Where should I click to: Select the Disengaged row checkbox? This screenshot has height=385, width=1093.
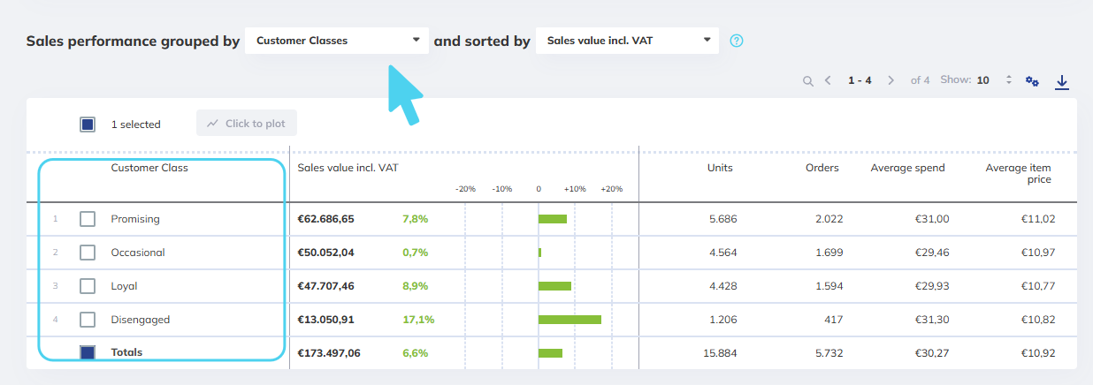88,320
